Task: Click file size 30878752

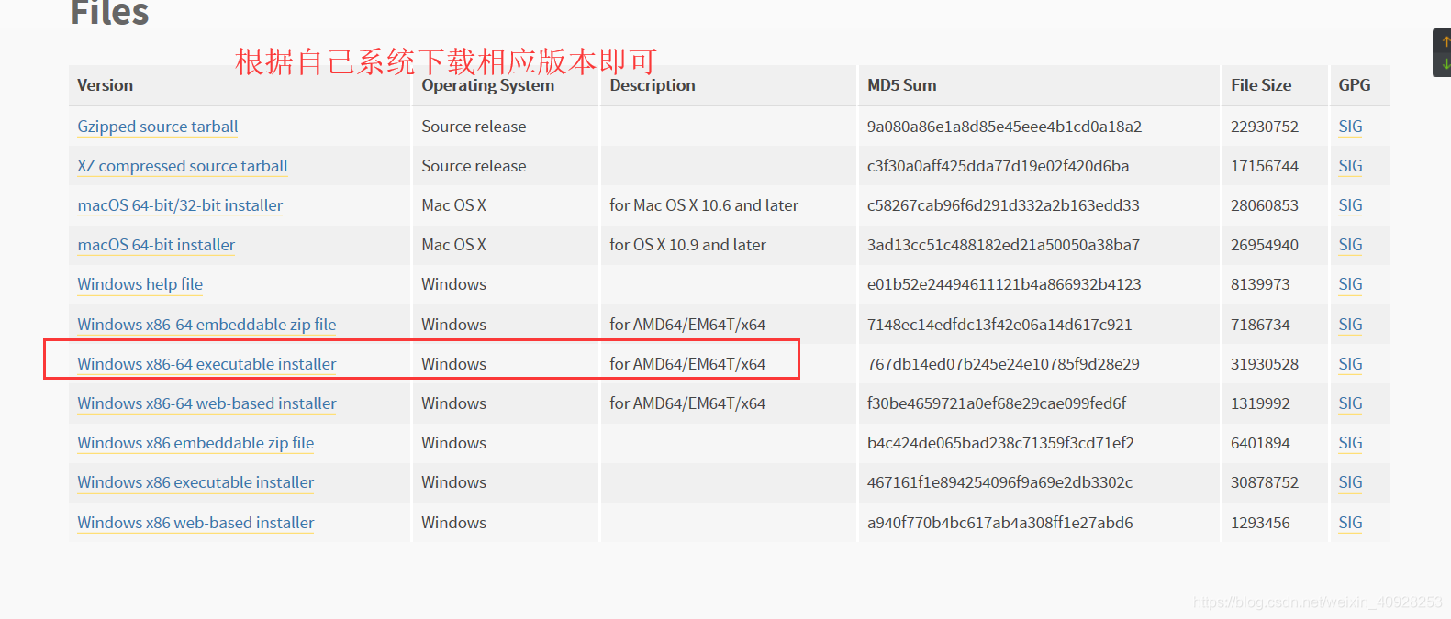Action: click(x=1265, y=482)
